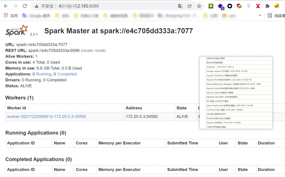Image resolution: width=285 pixels, height=177 pixels.
Task: Expand hidden bookmarks with the double chevron
Action: pyautogui.click(x=260, y=16)
